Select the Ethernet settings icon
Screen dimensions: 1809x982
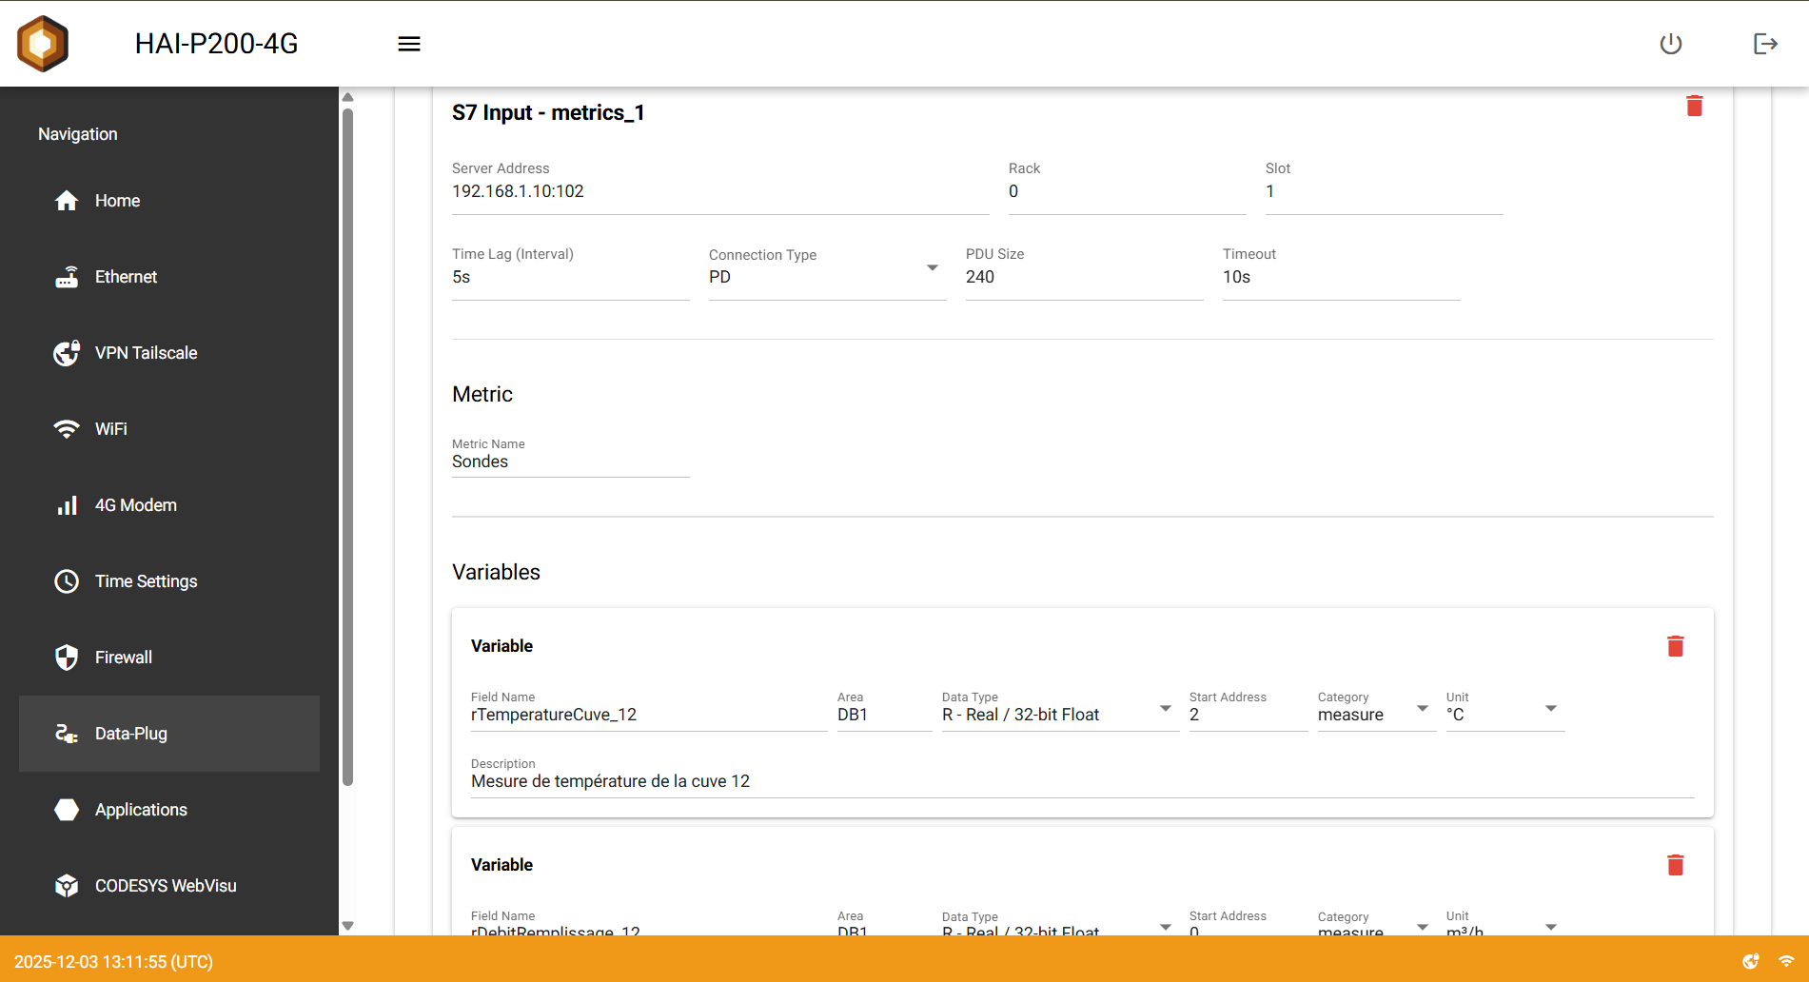click(67, 276)
